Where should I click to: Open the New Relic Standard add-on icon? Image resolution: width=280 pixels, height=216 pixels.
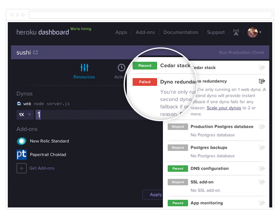[22, 141]
